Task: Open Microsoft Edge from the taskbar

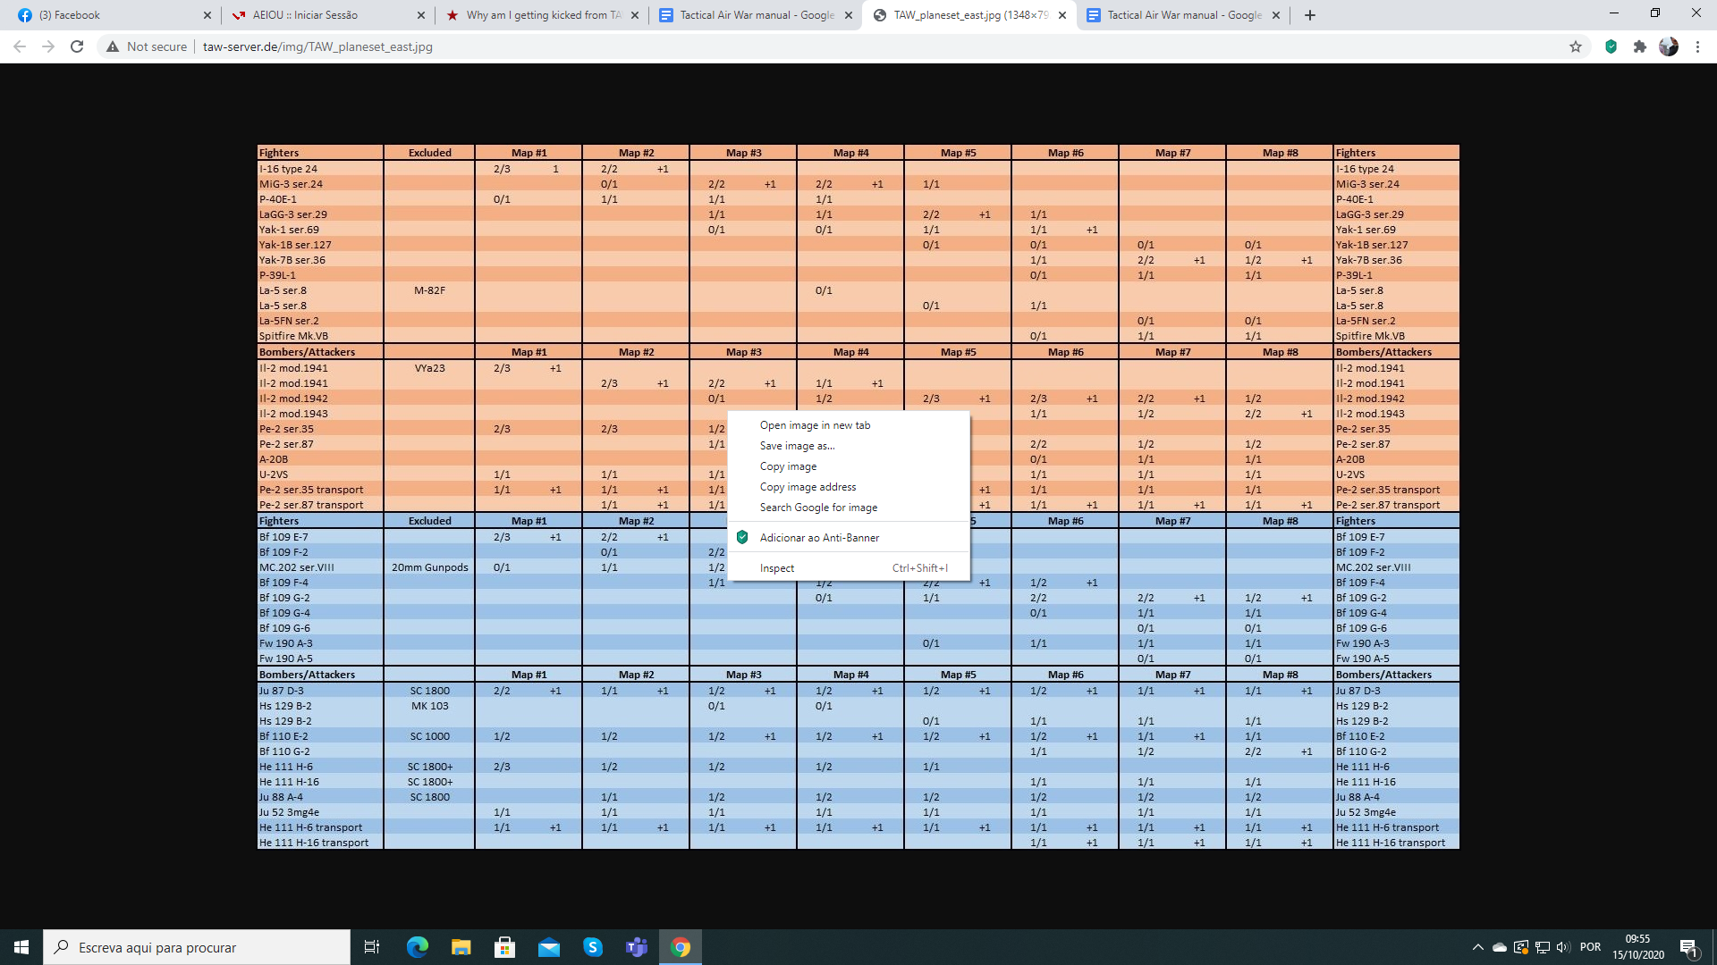Action: 418,947
